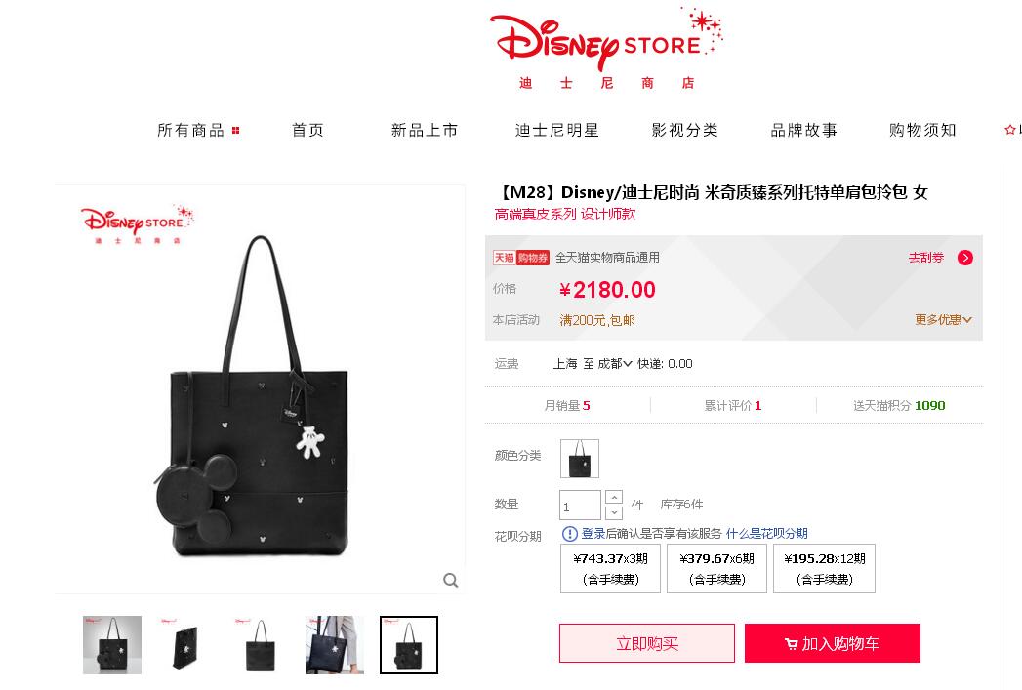Click the magnifier zoom icon on product image
The width and height of the screenshot is (1022, 690).
[x=450, y=580]
